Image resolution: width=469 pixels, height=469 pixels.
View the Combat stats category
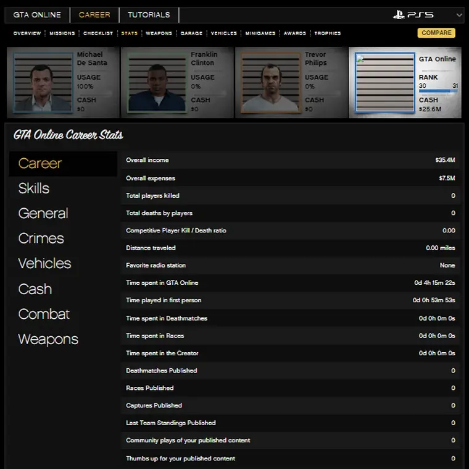pyautogui.click(x=44, y=314)
